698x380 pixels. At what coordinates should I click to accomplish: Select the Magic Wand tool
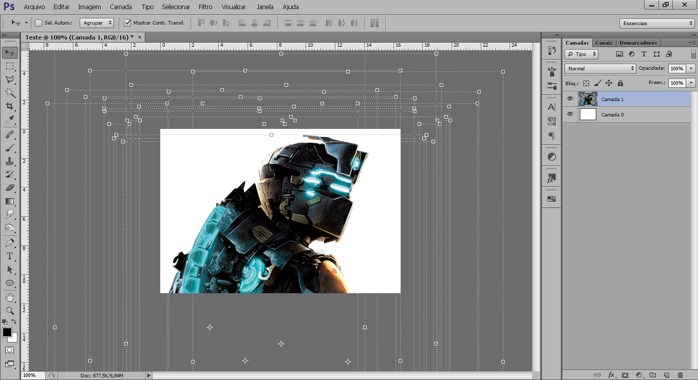[10, 93]
